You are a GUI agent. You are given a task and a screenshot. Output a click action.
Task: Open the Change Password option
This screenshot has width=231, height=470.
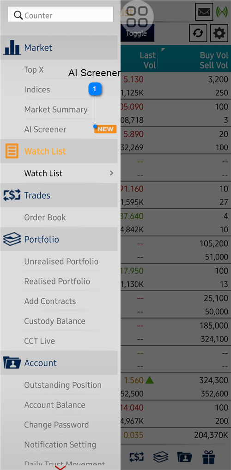click(56, 425)
